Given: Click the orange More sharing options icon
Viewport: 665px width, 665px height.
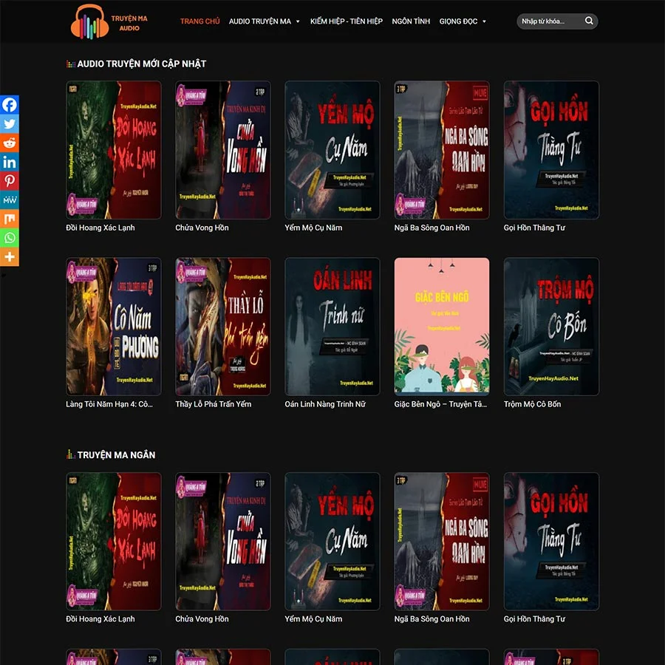Looking at the screenshot, I should [x=9, y=256].
